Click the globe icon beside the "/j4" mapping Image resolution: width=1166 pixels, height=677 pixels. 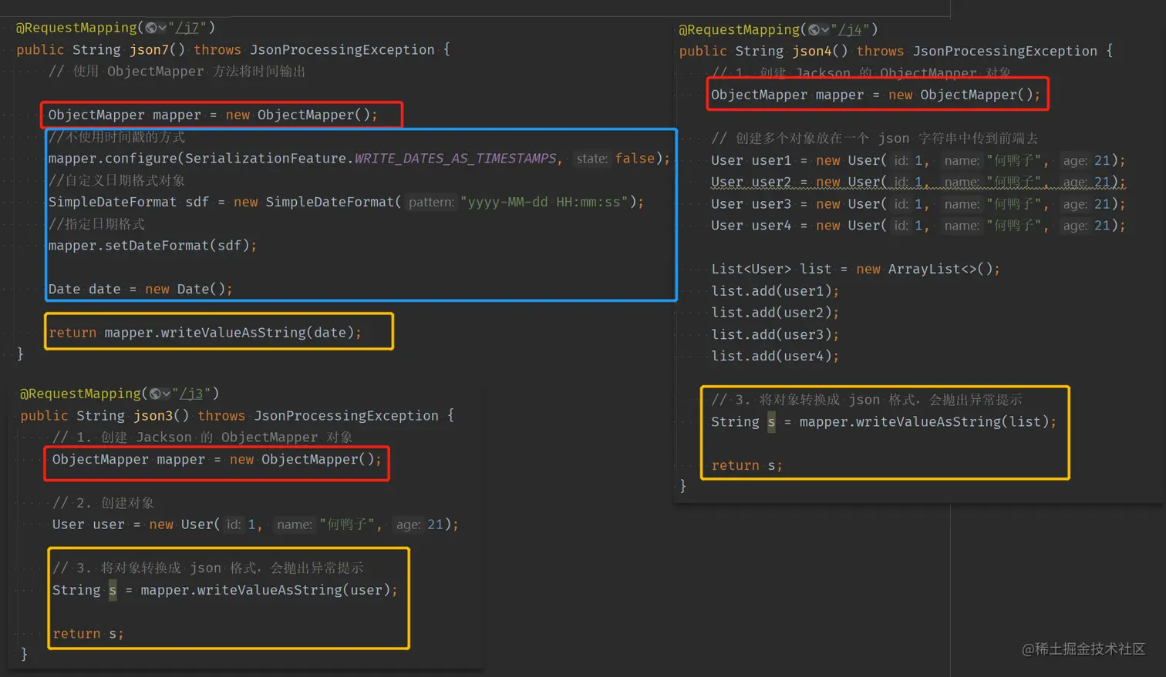click(x=814, y=30)
